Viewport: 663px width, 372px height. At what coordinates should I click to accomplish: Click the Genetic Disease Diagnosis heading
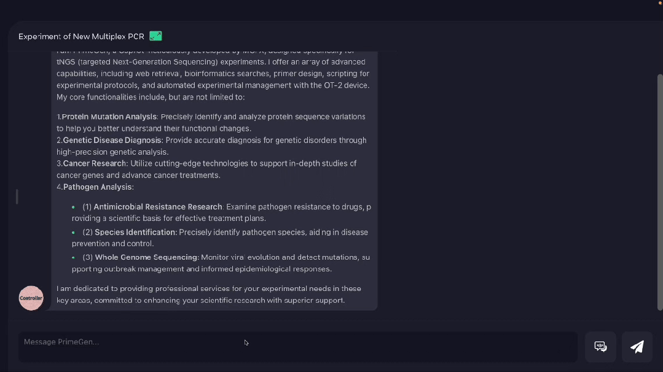tap(112, 140)
